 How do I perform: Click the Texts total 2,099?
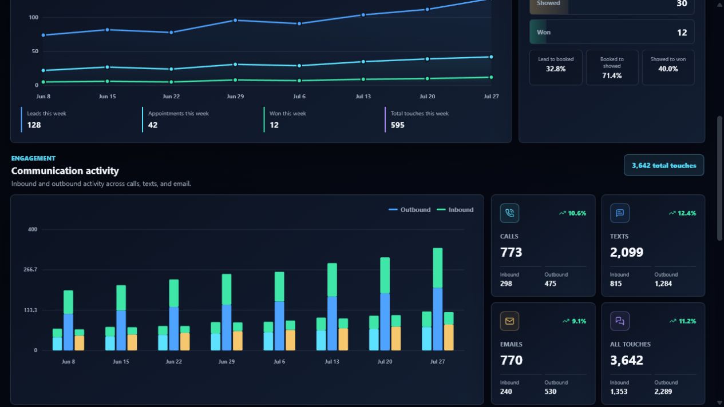(x=627, y=252)
